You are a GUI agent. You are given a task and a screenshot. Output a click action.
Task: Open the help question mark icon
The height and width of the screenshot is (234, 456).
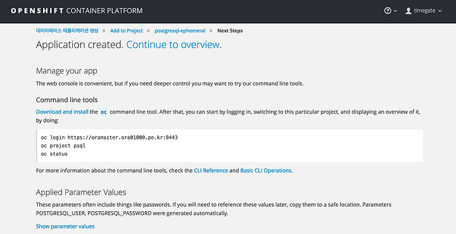click(x=388, y=11)
